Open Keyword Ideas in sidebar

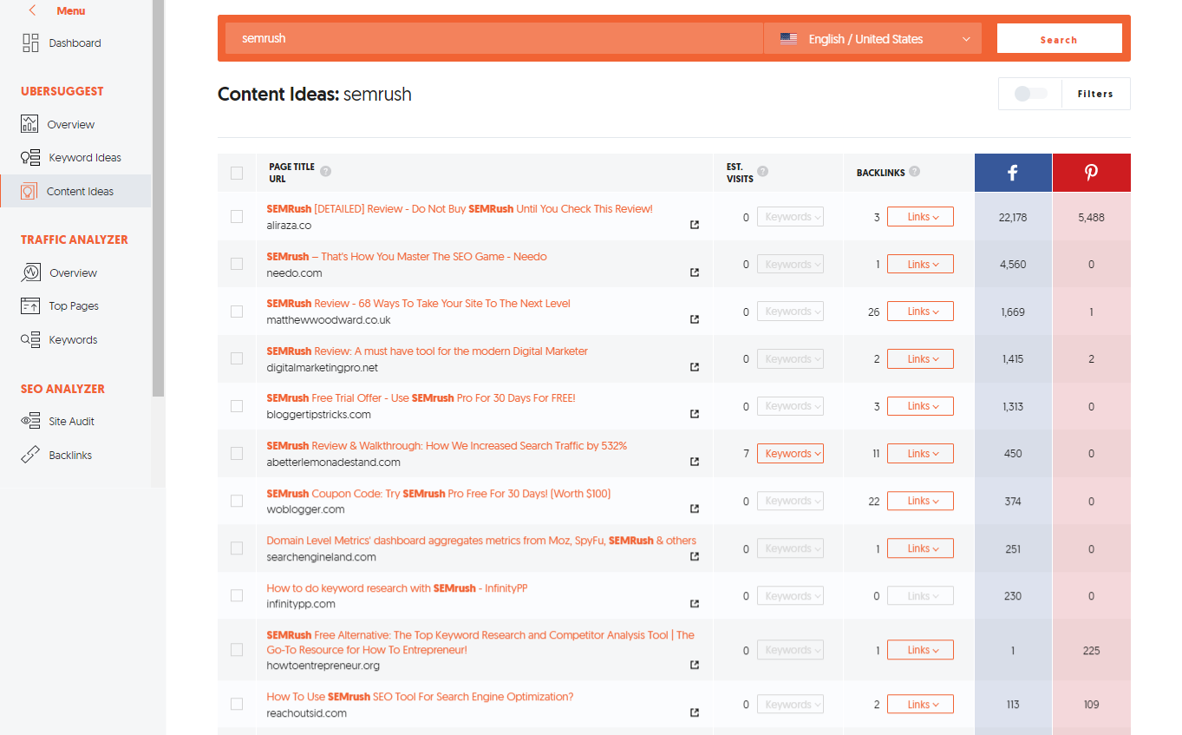pyautogui.click(x=85, y=158)
